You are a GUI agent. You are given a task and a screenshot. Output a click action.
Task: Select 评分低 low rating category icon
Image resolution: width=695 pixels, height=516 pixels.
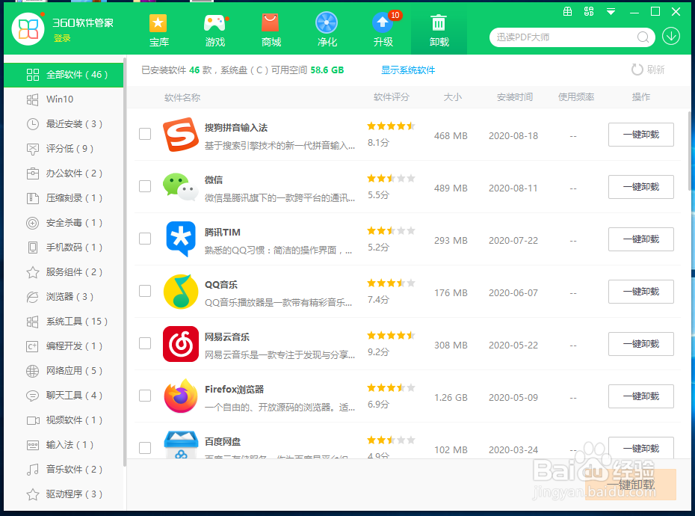[32, 149]
